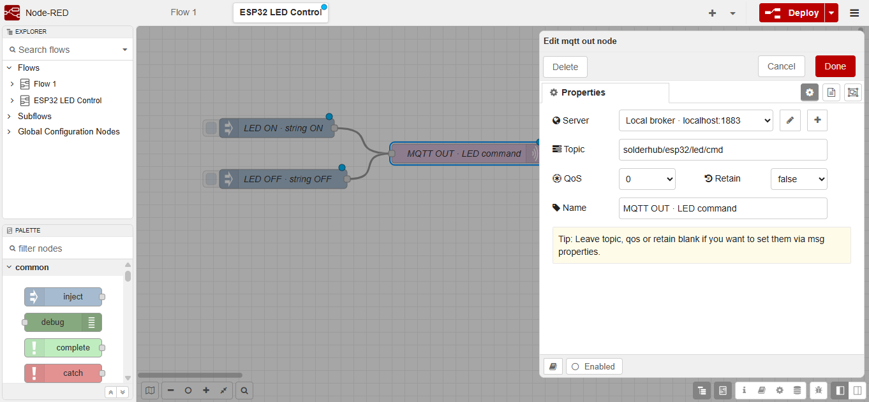869x402 pixels.
Task: Click the Node-RED logo icon
Action: (x=12, y=13)
